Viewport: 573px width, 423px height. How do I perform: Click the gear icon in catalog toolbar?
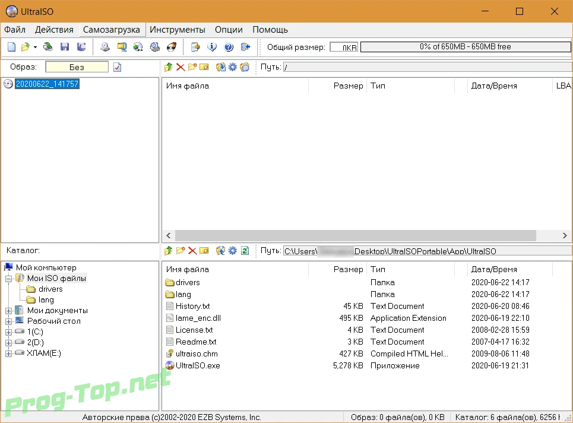click(232, 251)
